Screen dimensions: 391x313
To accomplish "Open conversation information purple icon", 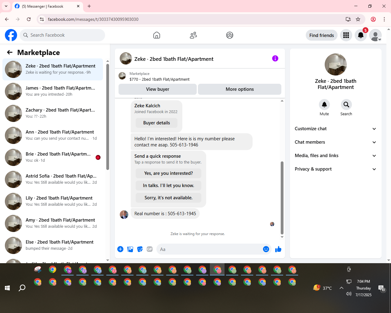I will [x=275, y=58].
